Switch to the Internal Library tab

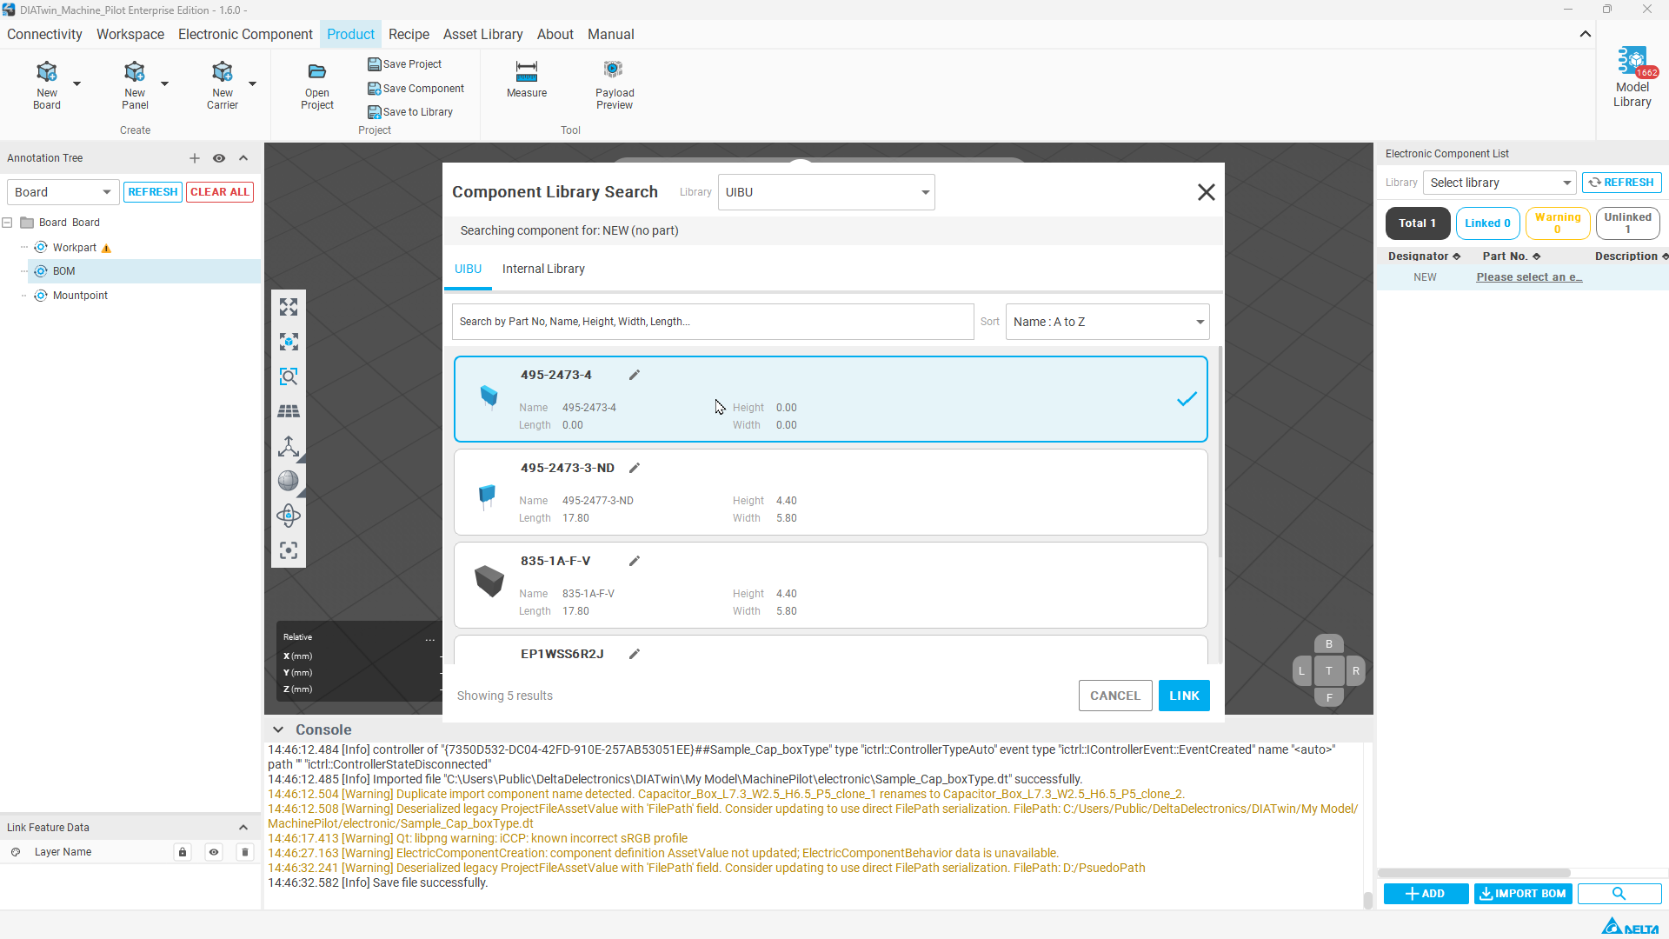pyautogui.click(x=543, y=269)
